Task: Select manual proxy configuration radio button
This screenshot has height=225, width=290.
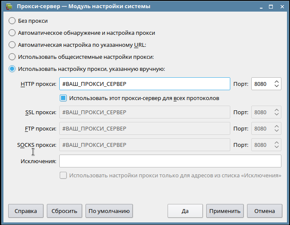Action: pyautogui.click(x=12, y=69)
